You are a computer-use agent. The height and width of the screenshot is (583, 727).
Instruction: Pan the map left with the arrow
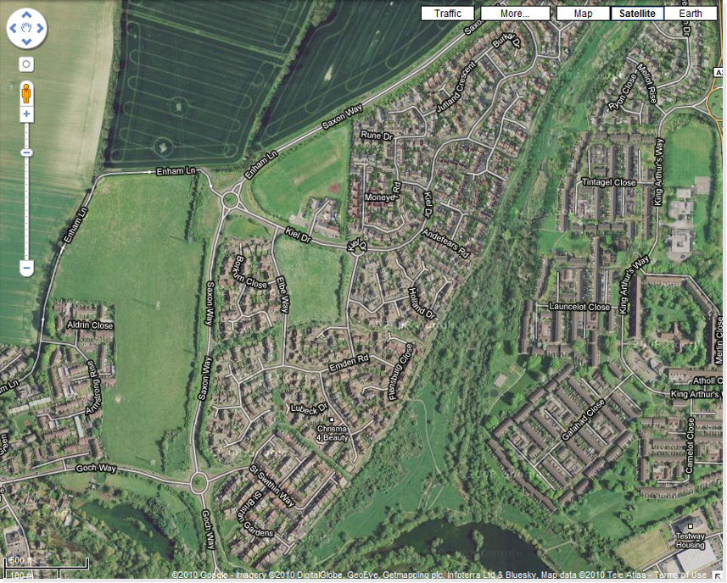(x=13, y=28)
